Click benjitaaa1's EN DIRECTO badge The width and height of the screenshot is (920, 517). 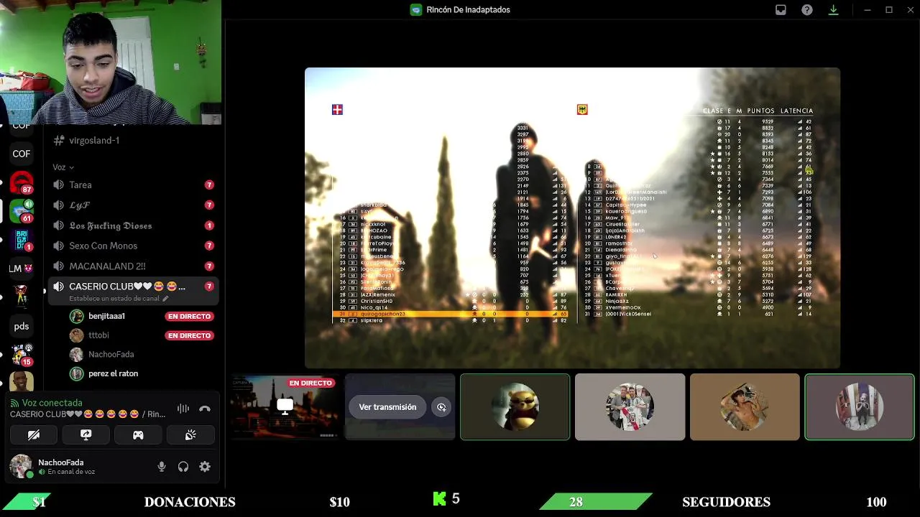[190, 316]
